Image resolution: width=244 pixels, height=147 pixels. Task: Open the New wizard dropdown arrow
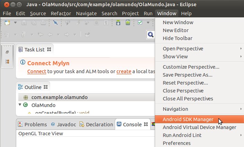[15, 23]
